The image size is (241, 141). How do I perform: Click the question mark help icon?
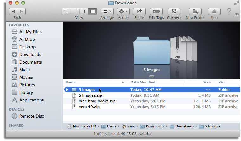click(x=229, y=11)
